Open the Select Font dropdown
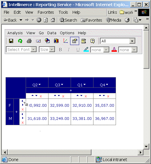 [x=34, y=50]
